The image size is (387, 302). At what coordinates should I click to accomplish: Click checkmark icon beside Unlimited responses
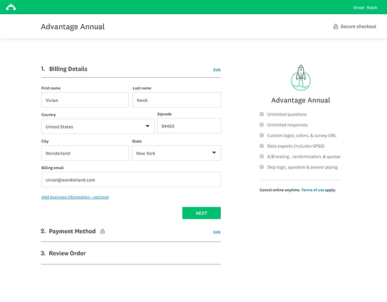pos(262,124)
